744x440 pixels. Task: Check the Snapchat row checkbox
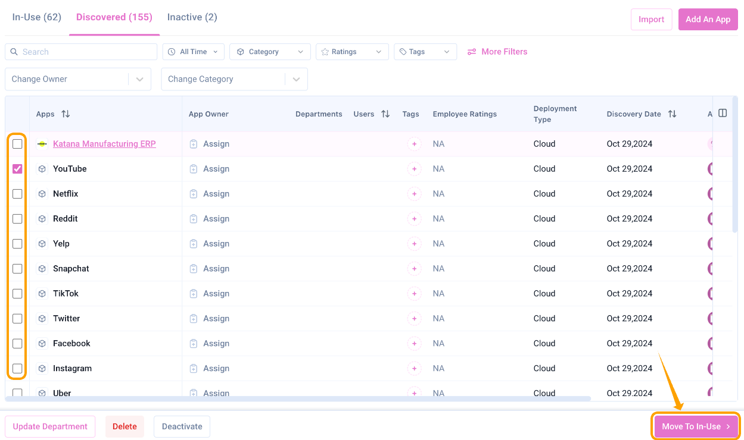[17, 269]
